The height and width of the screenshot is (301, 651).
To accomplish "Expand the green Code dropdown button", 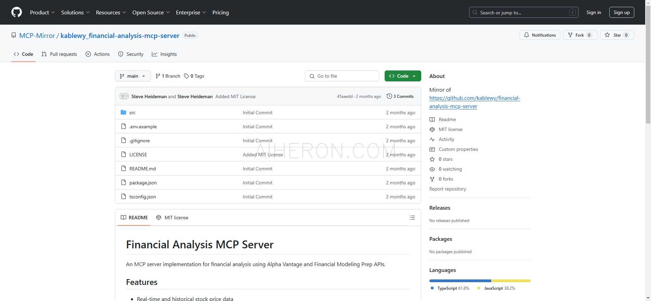I will [x=402, y=76].
